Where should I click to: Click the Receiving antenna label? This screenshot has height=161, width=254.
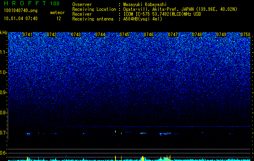pos(93,19)
